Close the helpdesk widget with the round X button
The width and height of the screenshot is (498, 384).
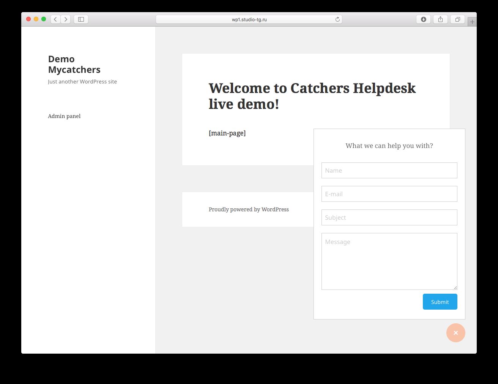(x=456, y=333)
